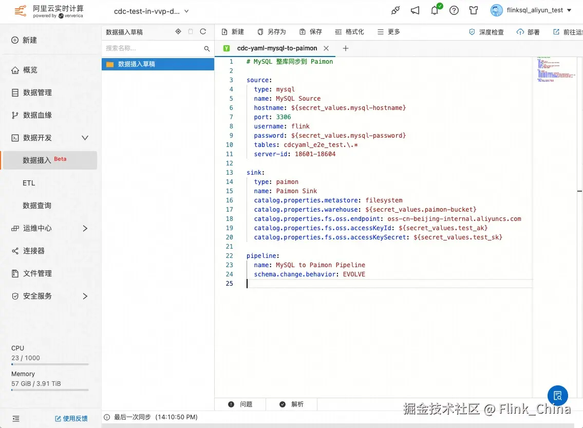
Task: Click line 13 sink: in editor
Action: (255, 173)
